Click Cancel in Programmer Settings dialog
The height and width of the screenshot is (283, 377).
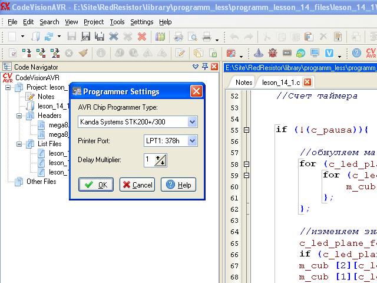pyautogui.click(x=137, y=185)
